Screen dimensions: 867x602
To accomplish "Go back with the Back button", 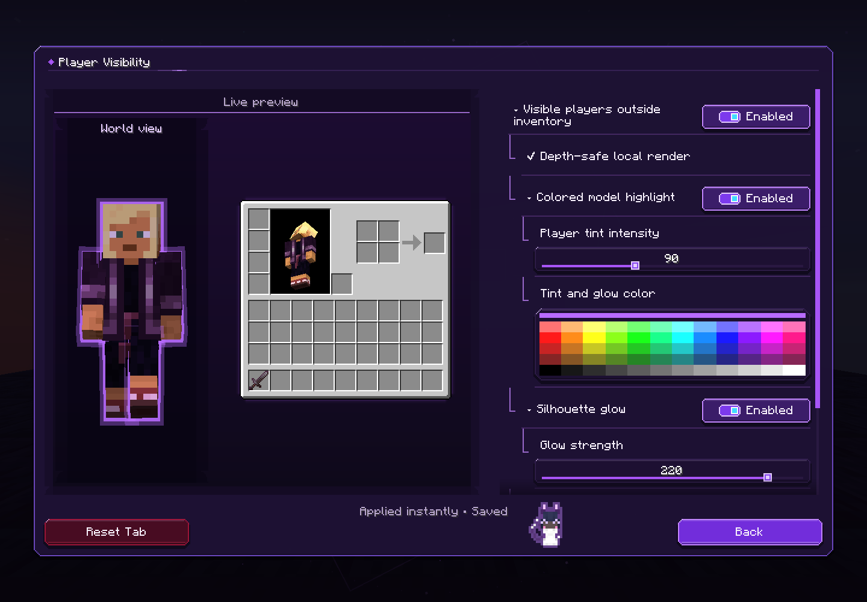I will point(750,532).
